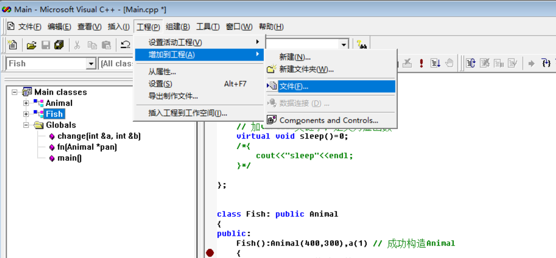
Task: Click the Step Into braces icon
Action: [546, 63]
